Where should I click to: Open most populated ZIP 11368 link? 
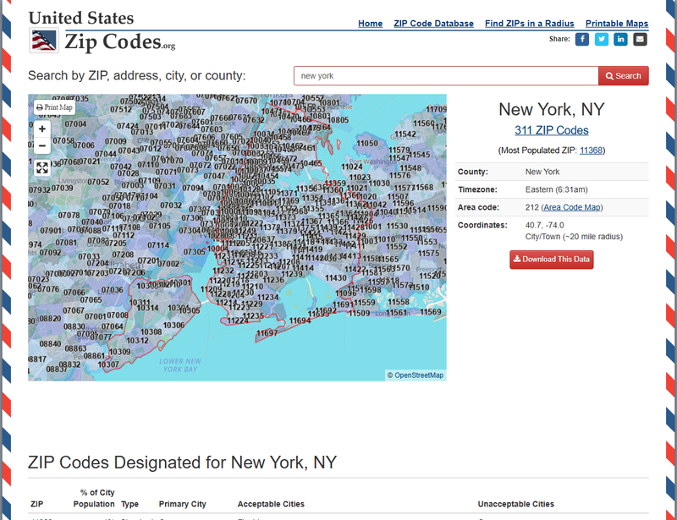coord(591,151)
